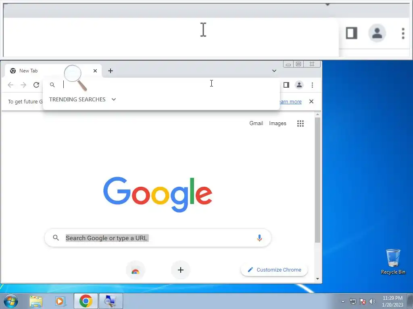Open the network tray icon

353,301
